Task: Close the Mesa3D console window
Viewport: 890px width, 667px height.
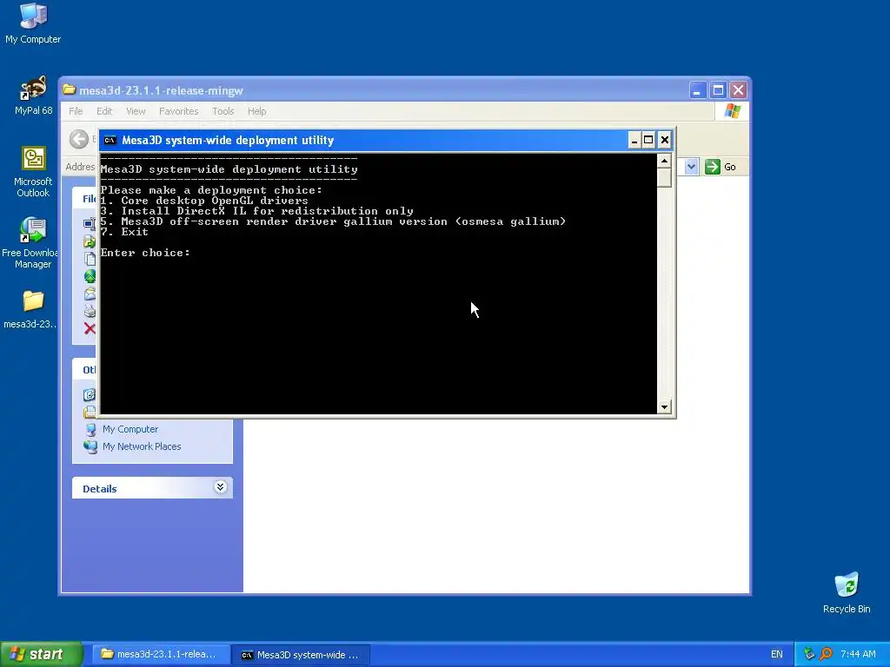Action: [x=665, y=140]
